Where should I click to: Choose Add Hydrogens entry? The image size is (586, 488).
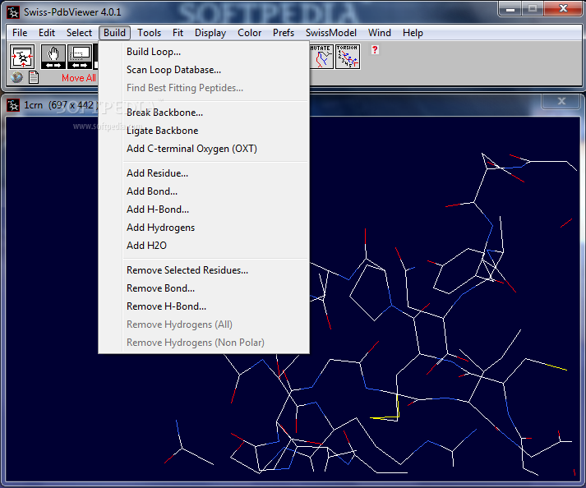point(204,228)
